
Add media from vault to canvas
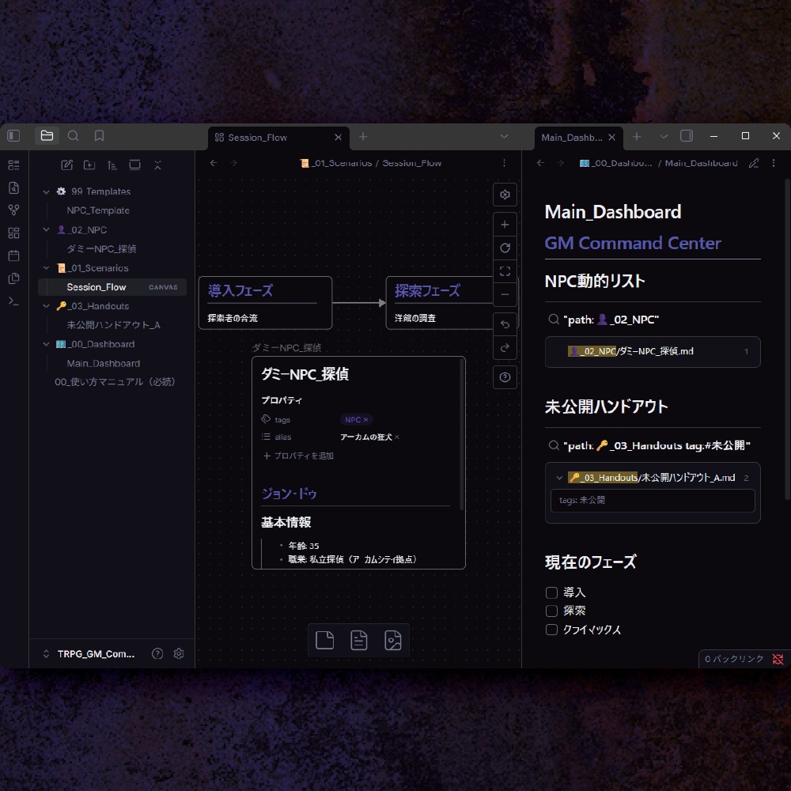[x=393, y=640]
